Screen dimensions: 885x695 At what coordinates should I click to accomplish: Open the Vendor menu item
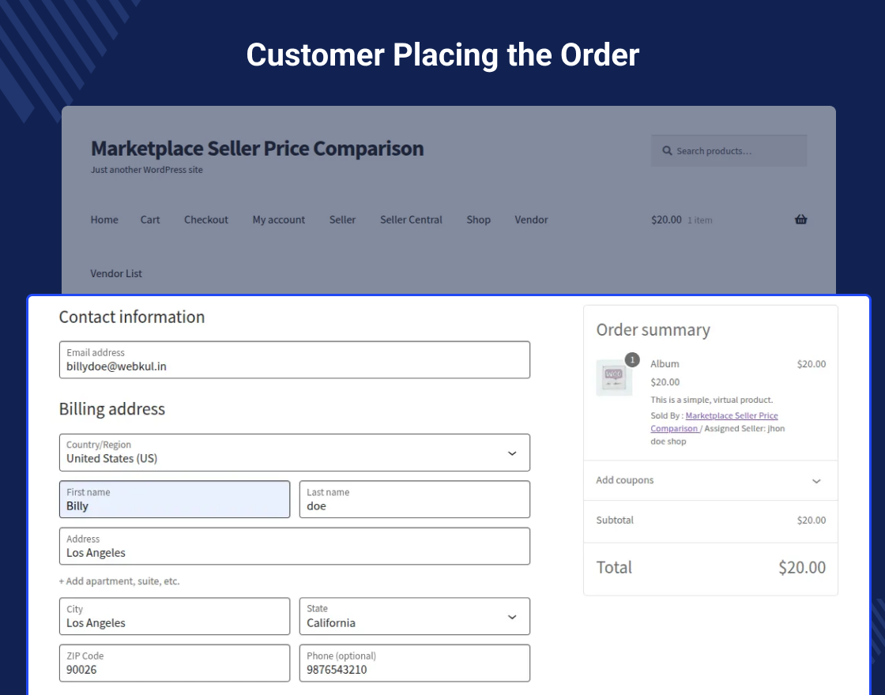tap(531, 220)
